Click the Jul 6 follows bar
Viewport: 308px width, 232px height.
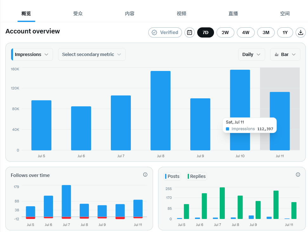(x=48, y=206)
